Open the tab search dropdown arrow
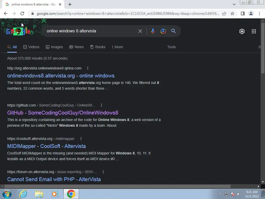 coord(234,4)
